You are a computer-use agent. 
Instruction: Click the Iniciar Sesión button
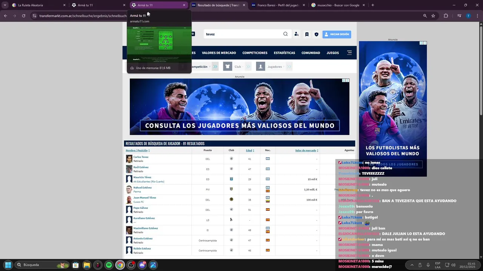337,34
